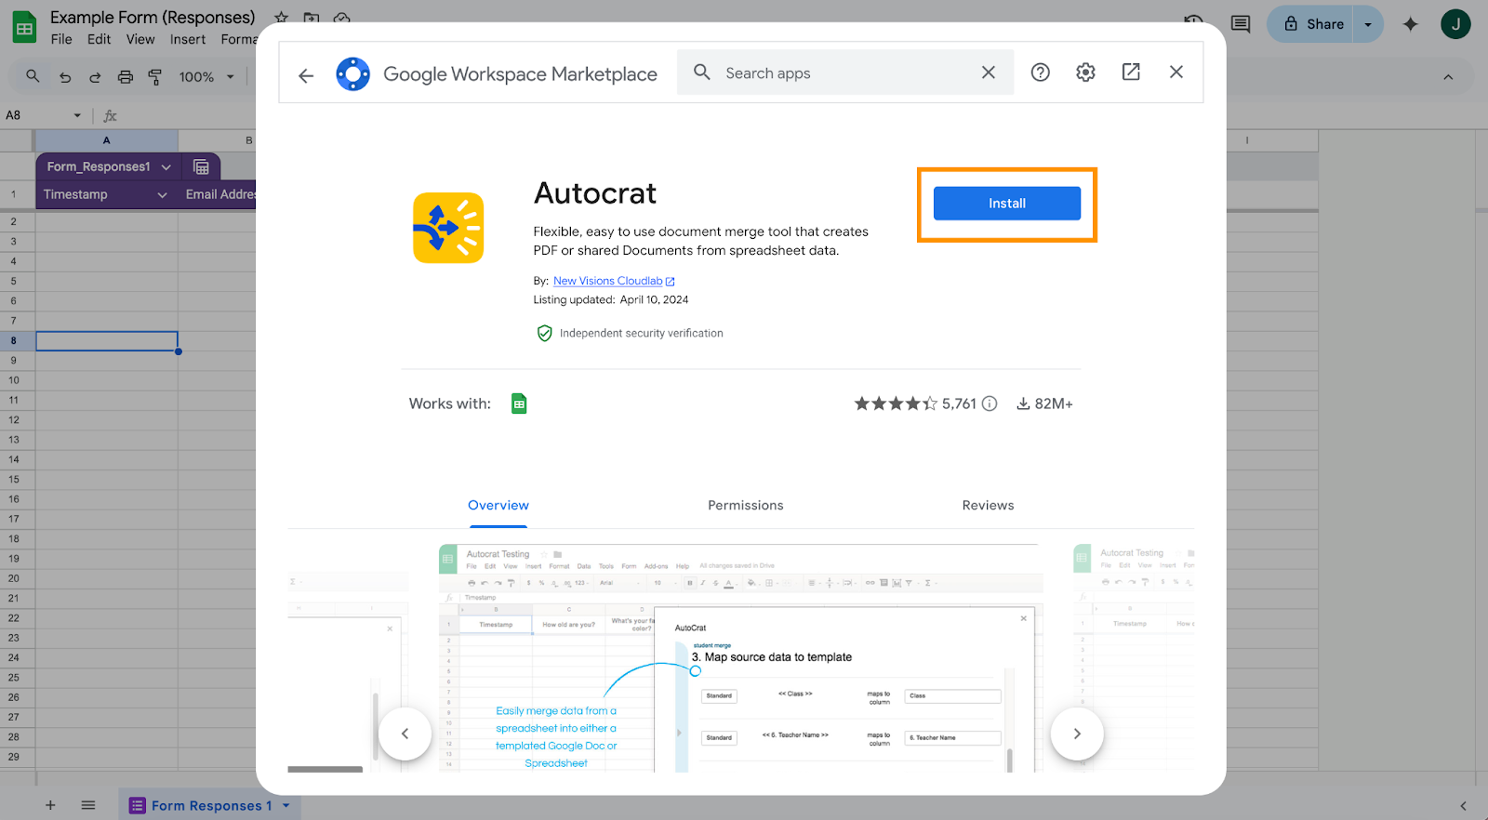Screen dimensions: 1488x820
Task: Click the side panel collapse chevron
Action: (1463, 805)
